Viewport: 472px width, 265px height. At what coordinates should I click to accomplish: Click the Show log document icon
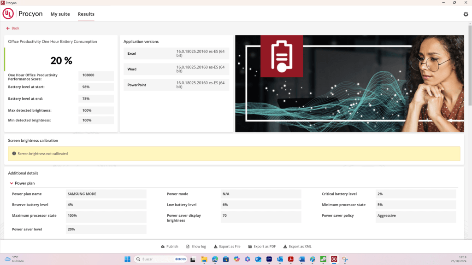tap(188, 247)
